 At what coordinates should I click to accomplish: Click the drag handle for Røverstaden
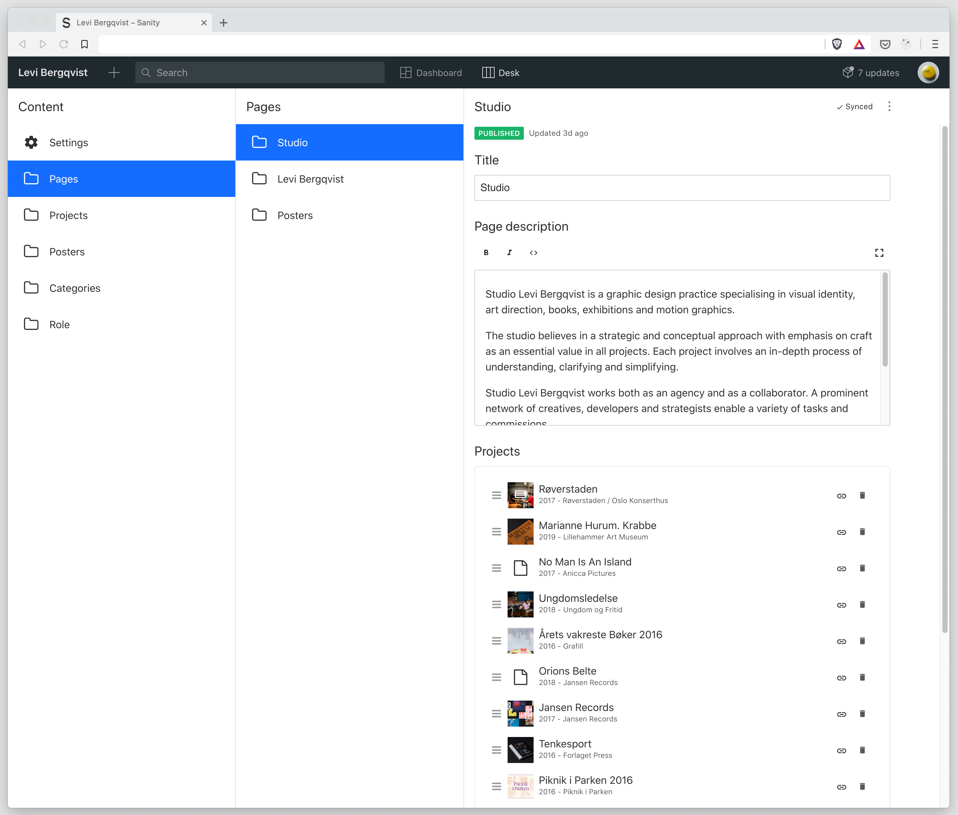point(496,495)
